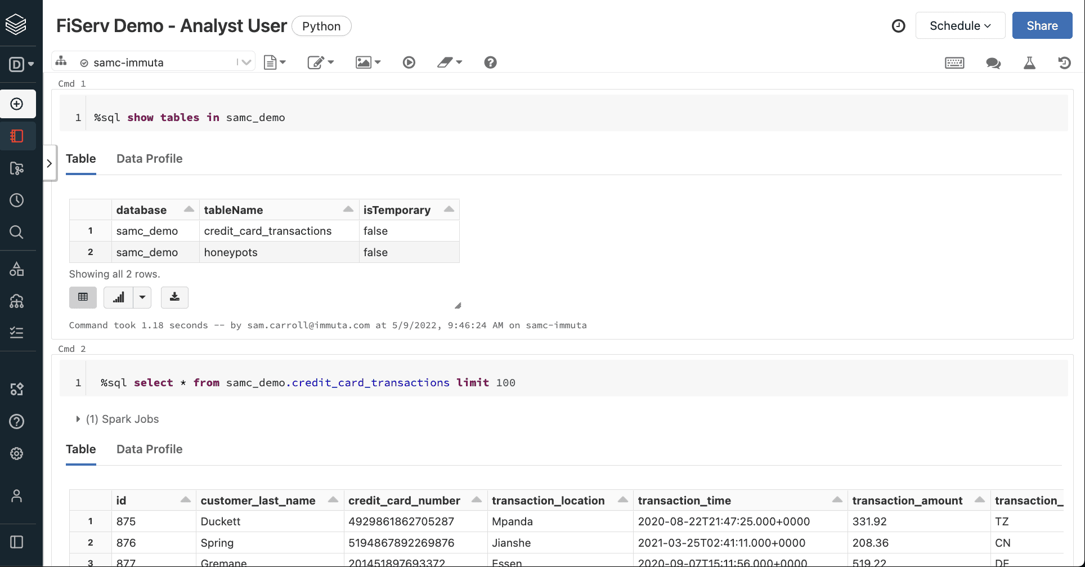Sort by credit_card_number column arrow
1085x567 pixels.
tap(477, 500)
